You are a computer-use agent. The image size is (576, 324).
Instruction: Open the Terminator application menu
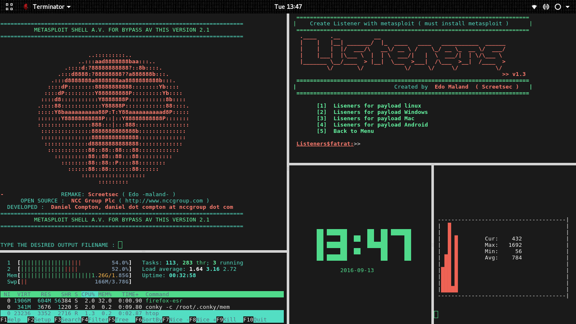coord(47,7)
